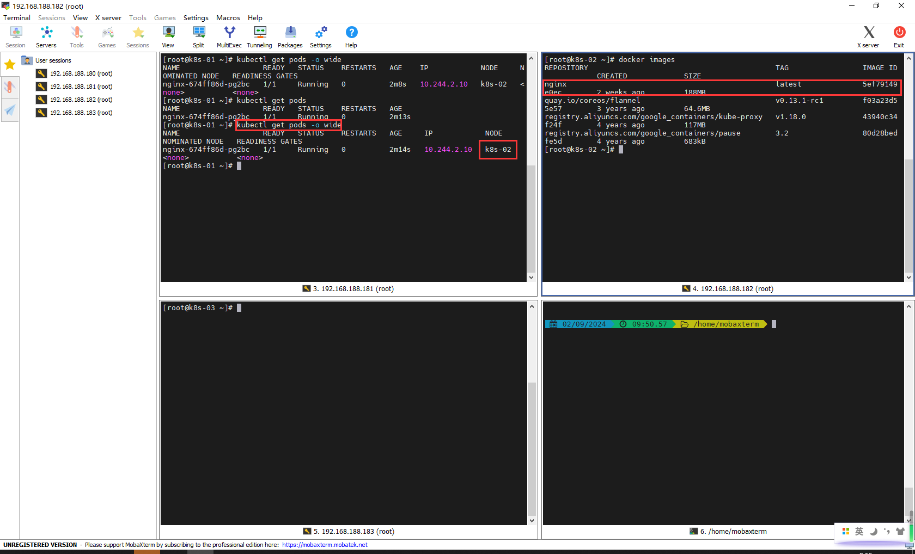The height and width of the screenshot is (554, 915).
Task: Select the Split terminal icon
Action: pos(199,37)
